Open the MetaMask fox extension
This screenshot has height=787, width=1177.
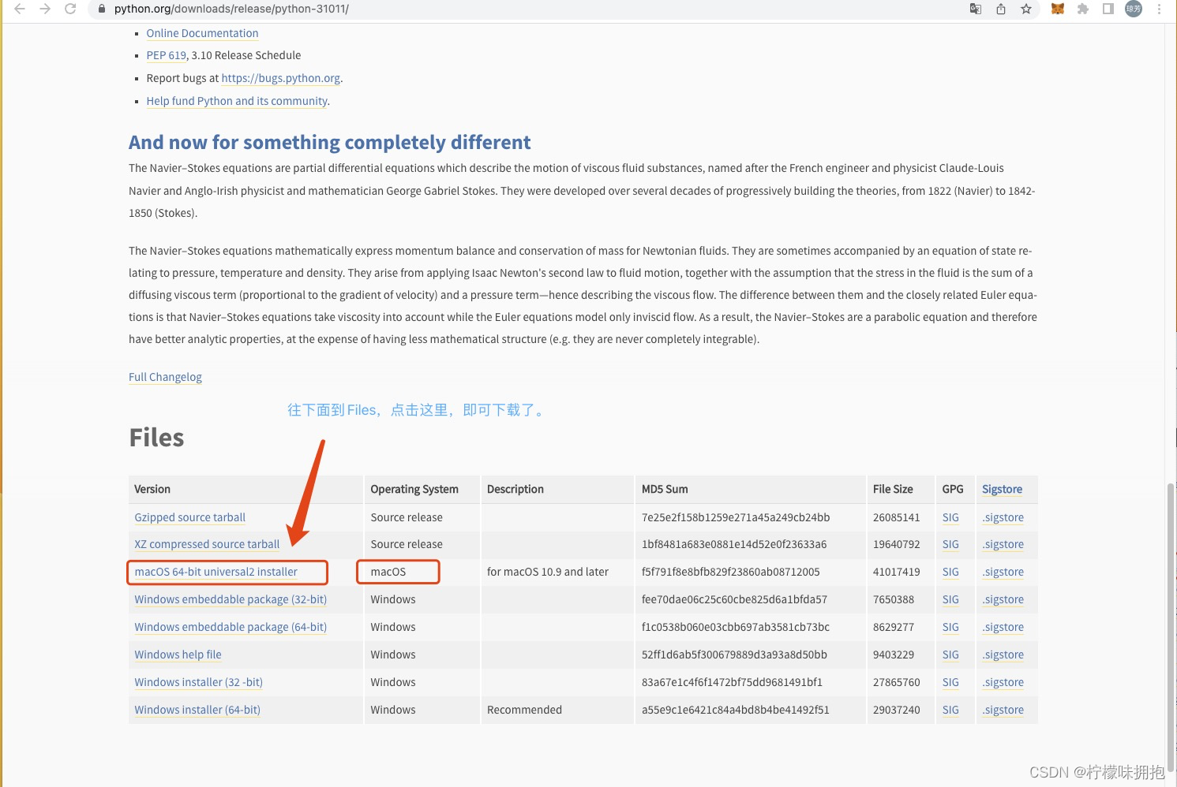point(1058,9)
